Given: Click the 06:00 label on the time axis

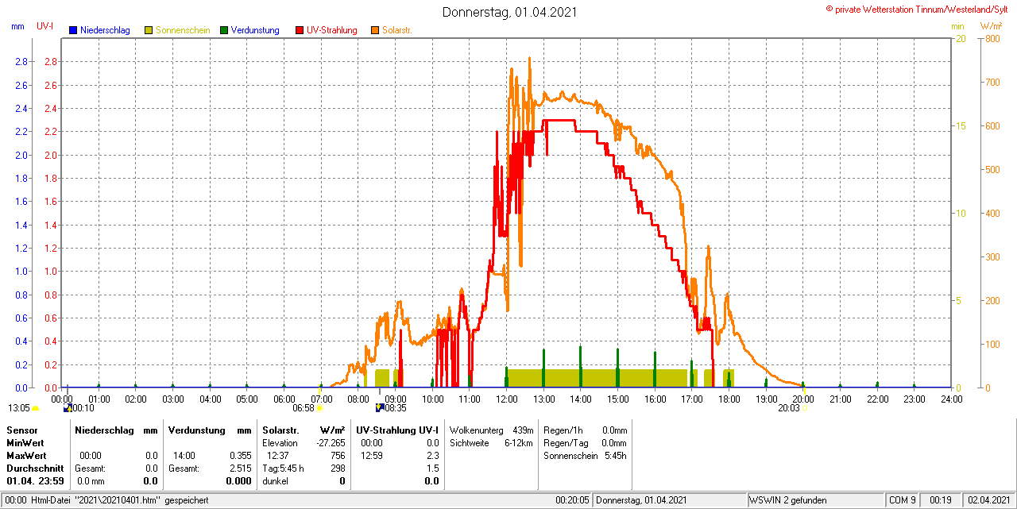Looking at the screenshot, I should click(284, 399).
